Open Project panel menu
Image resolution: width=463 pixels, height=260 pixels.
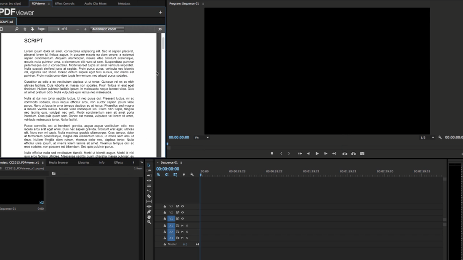coord(43,163)
